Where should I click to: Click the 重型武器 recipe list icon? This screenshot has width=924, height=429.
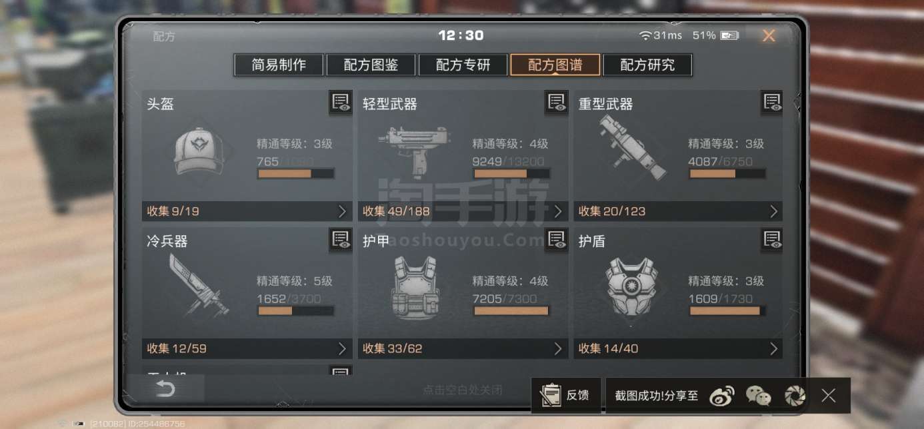coord(772,103)
